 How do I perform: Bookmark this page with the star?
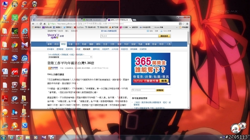(183, 24)
